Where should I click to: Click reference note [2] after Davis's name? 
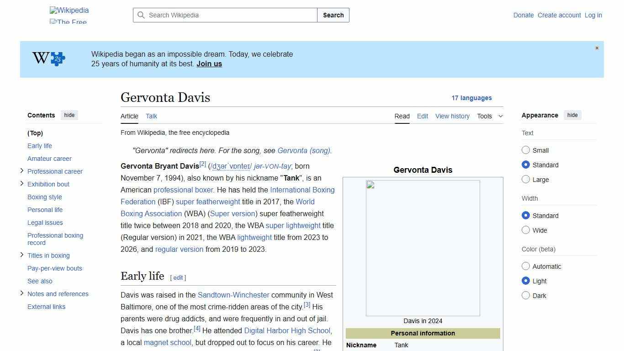[202, 163]
